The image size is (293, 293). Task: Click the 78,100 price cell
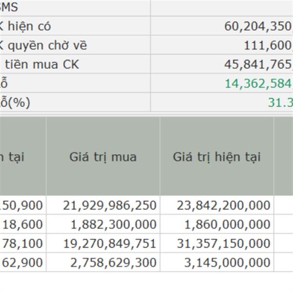click(22, 243)
